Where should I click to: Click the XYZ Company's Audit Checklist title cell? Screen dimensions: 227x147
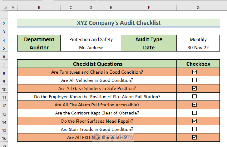coord(118,23)
